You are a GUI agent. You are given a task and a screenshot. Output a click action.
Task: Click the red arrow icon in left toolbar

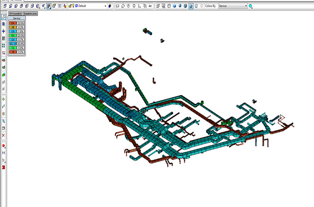click(x=4, y=146)
